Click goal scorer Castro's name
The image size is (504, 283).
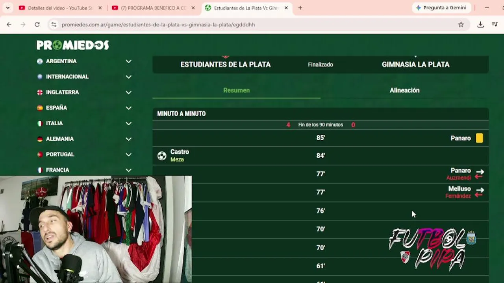click(180, 152)
